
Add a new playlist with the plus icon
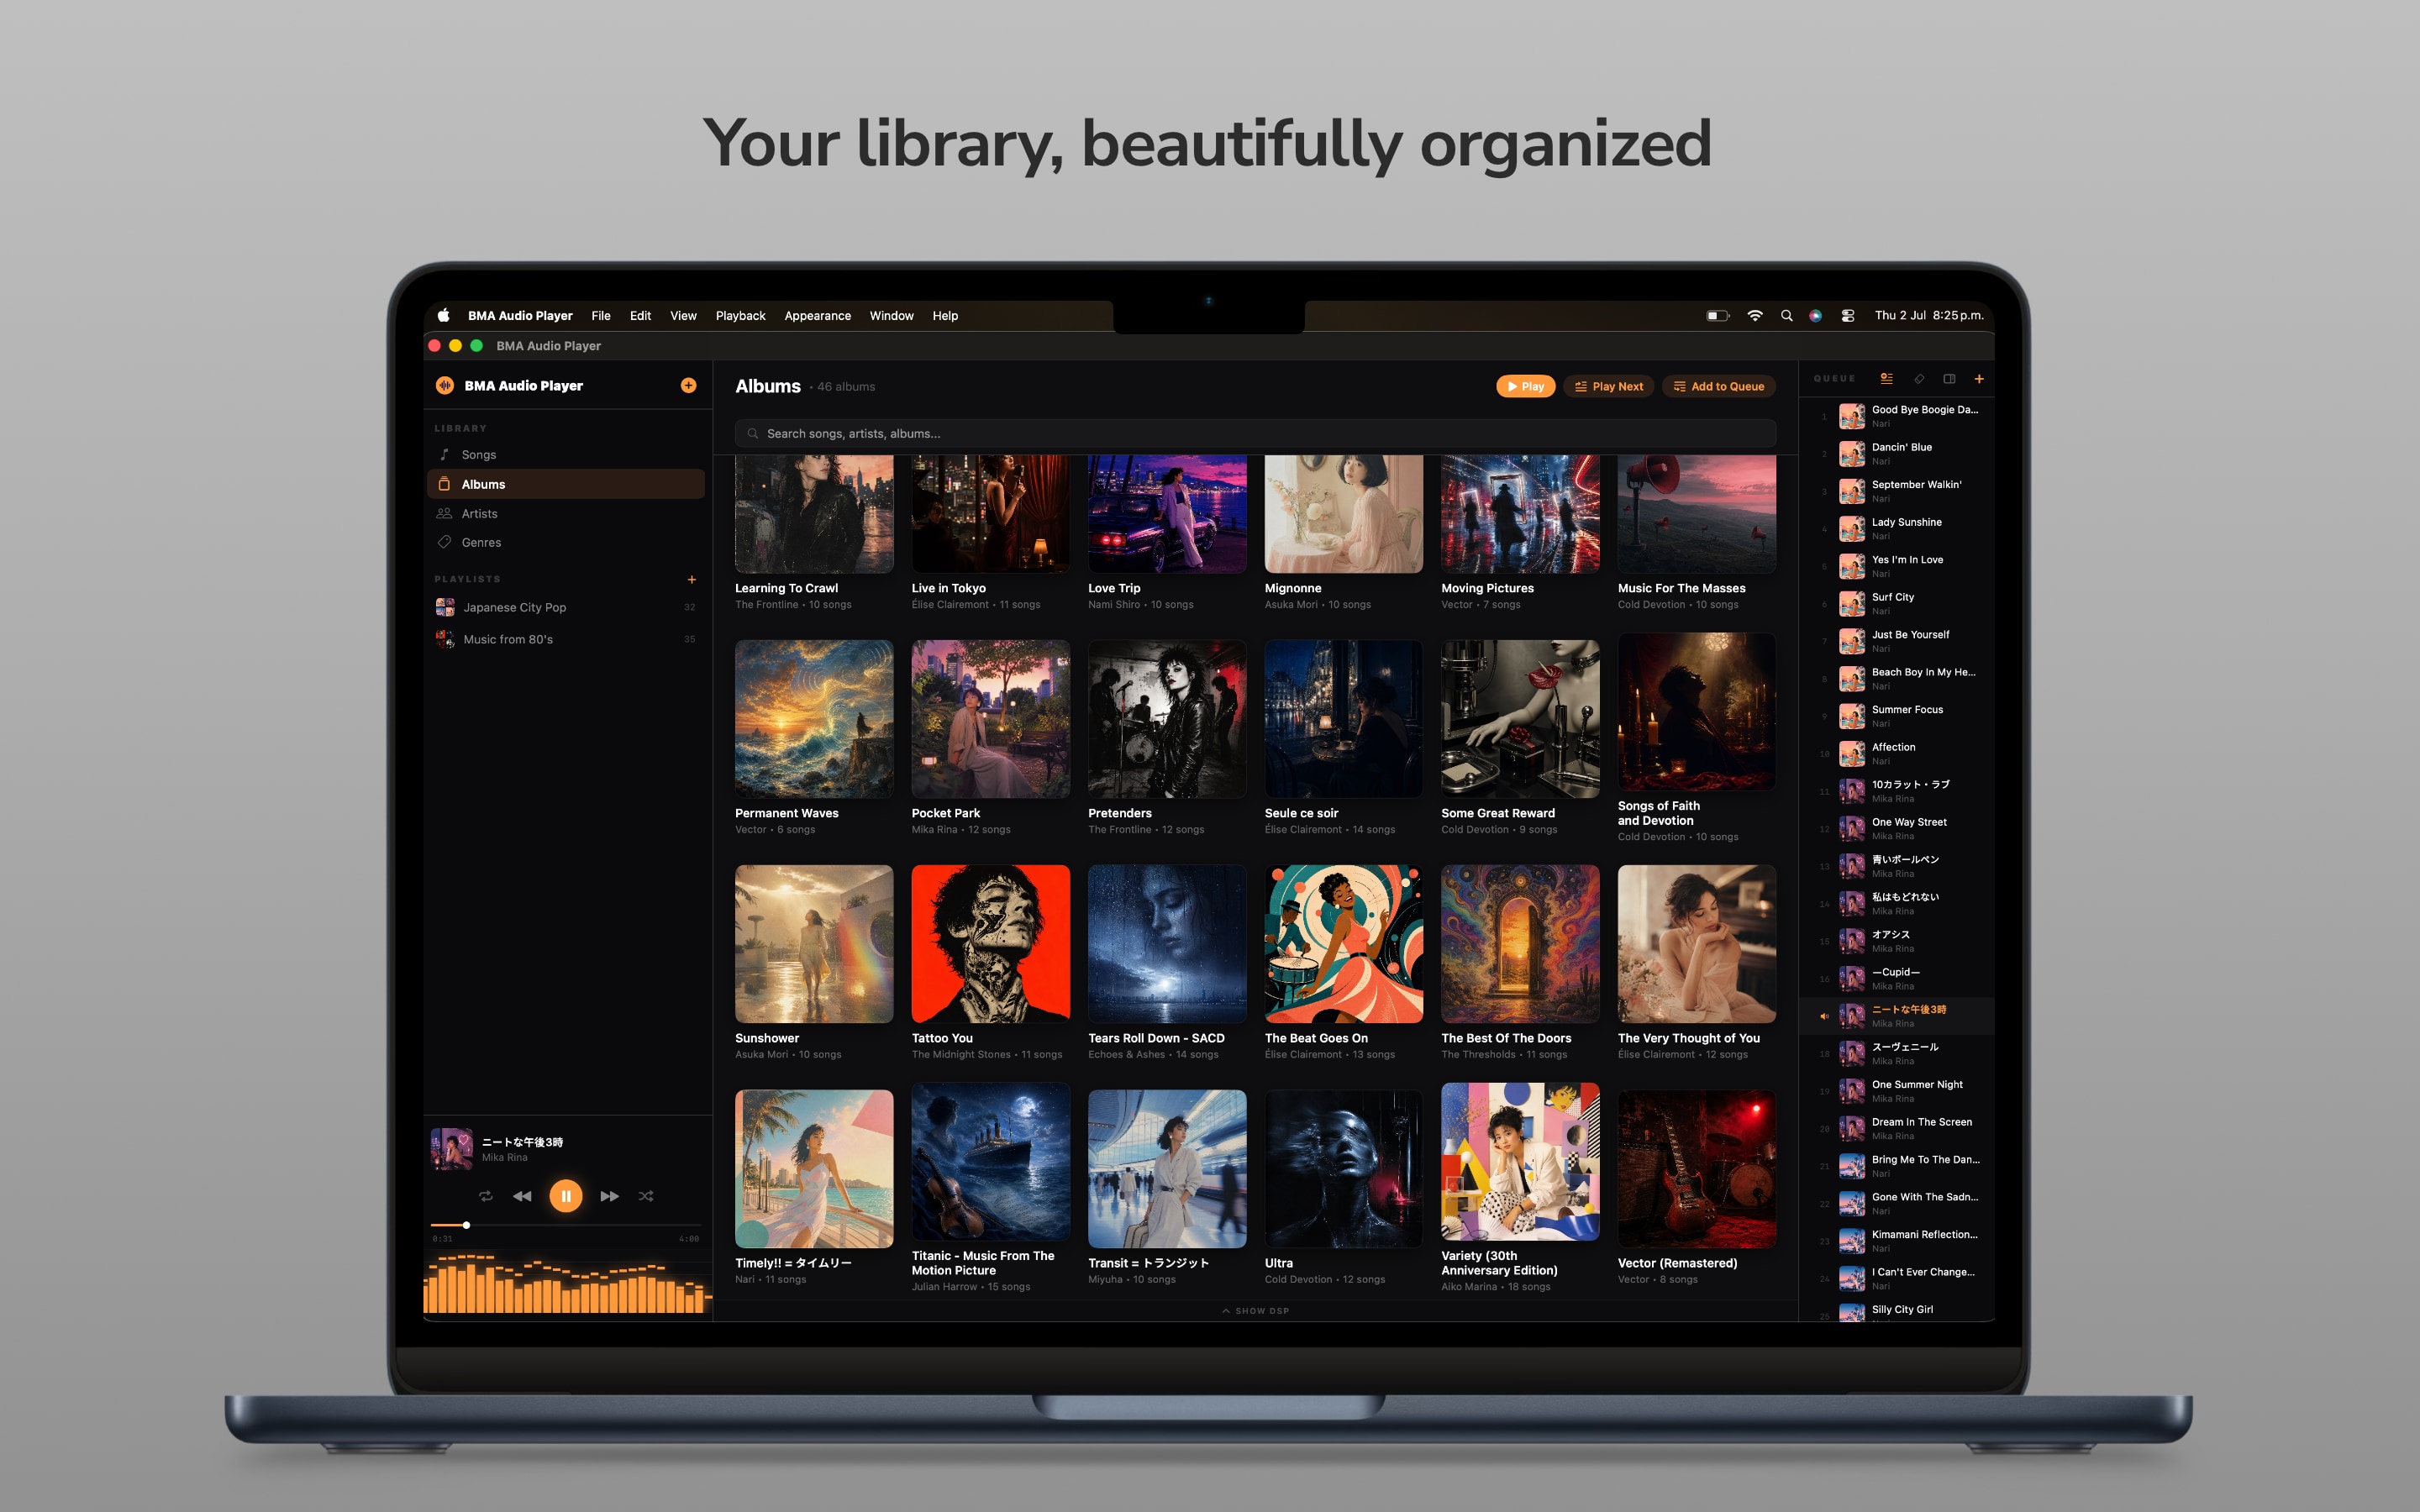click(691, 579)
